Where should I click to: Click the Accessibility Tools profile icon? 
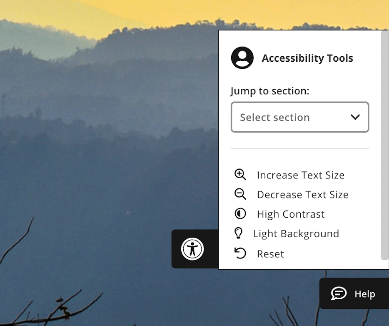(x=242, y=58)
